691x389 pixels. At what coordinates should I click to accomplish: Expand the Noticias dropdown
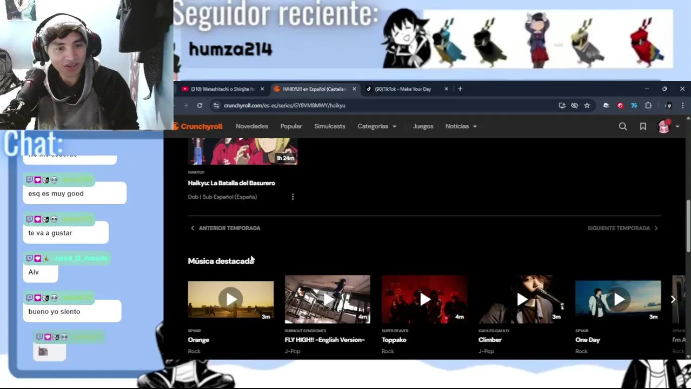tap(461, 126)
